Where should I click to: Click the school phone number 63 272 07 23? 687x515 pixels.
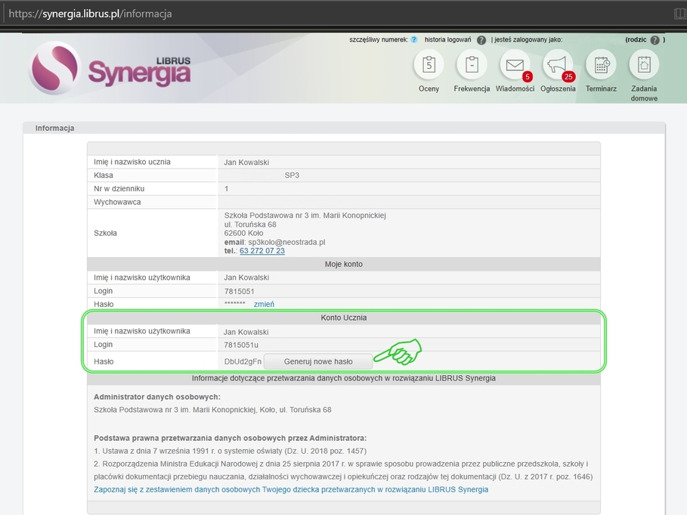pyautogui.click(x=262, y=251)
